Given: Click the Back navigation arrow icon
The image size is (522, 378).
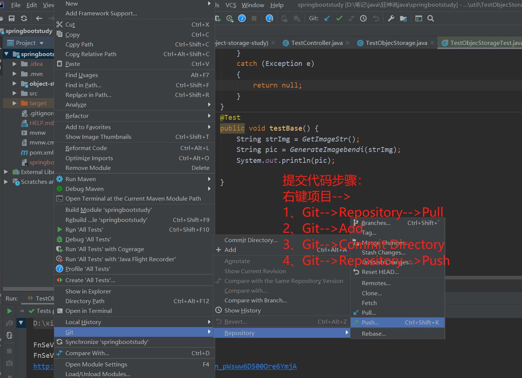Looking at the screenshot, I should 39,18.
